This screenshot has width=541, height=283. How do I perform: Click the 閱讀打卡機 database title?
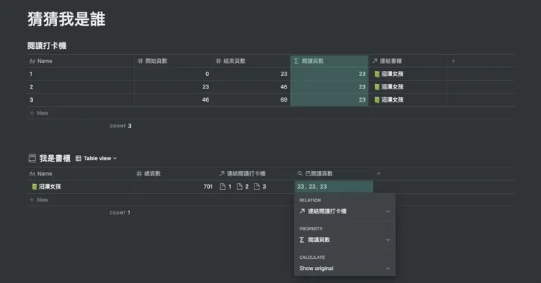[47, 45]
